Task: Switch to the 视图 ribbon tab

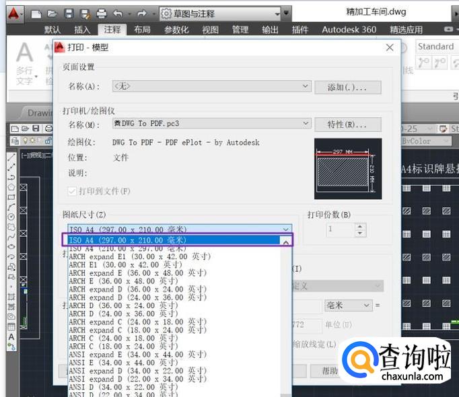Action: click(x=210, y=30)
